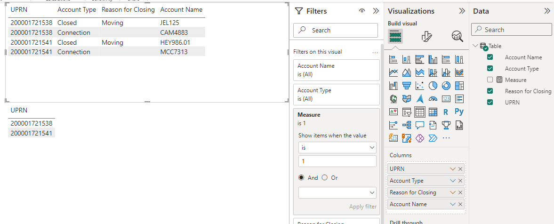The height and width of the screenshot is (224, 554).
Task: Uncheck the Account Name field checkbox
Action: point(490,57)
